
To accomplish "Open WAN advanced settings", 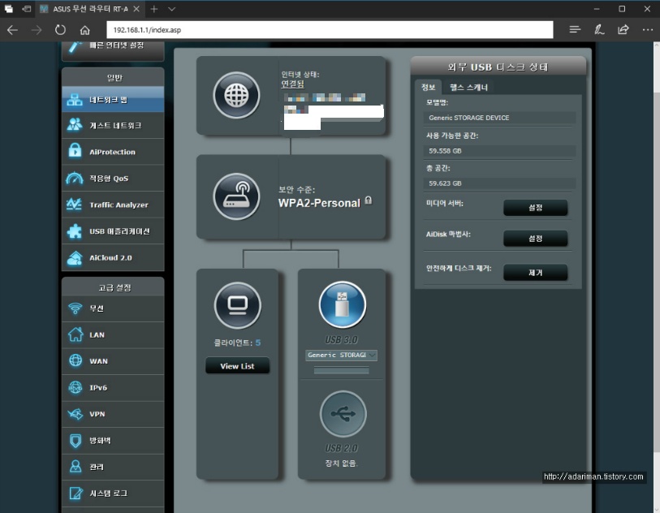I will [113, 361].
